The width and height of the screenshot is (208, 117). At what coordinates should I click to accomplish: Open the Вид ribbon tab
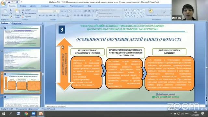click(x=89, y=6)
